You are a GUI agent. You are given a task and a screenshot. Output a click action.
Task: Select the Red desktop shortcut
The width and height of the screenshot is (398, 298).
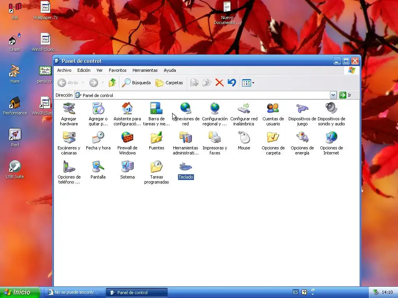coord(15,138)
